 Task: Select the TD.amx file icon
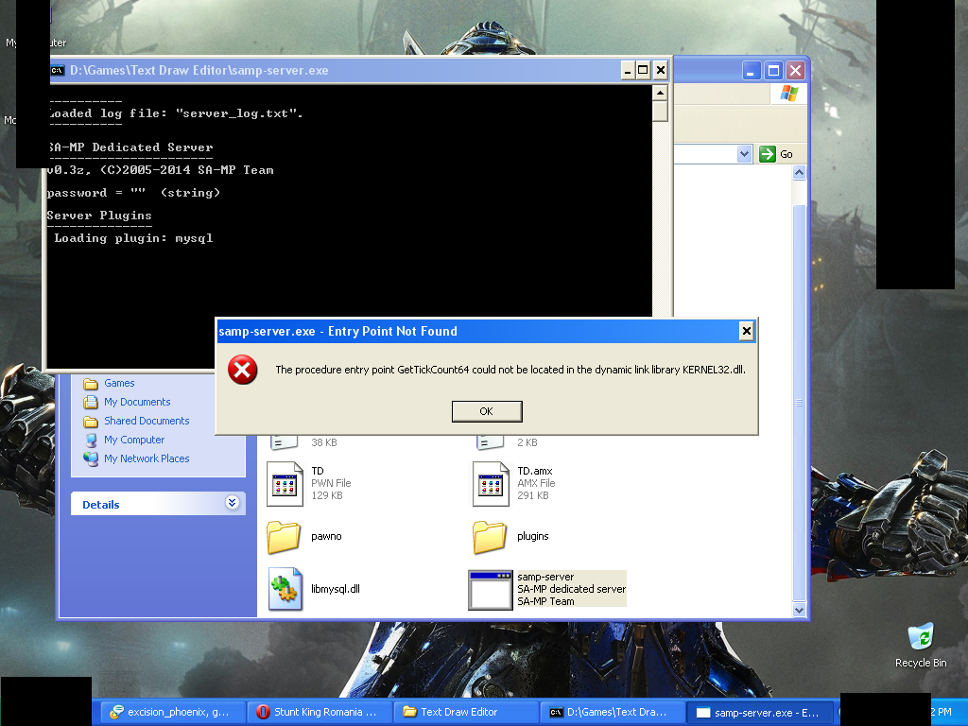click(x=491, y=484)
